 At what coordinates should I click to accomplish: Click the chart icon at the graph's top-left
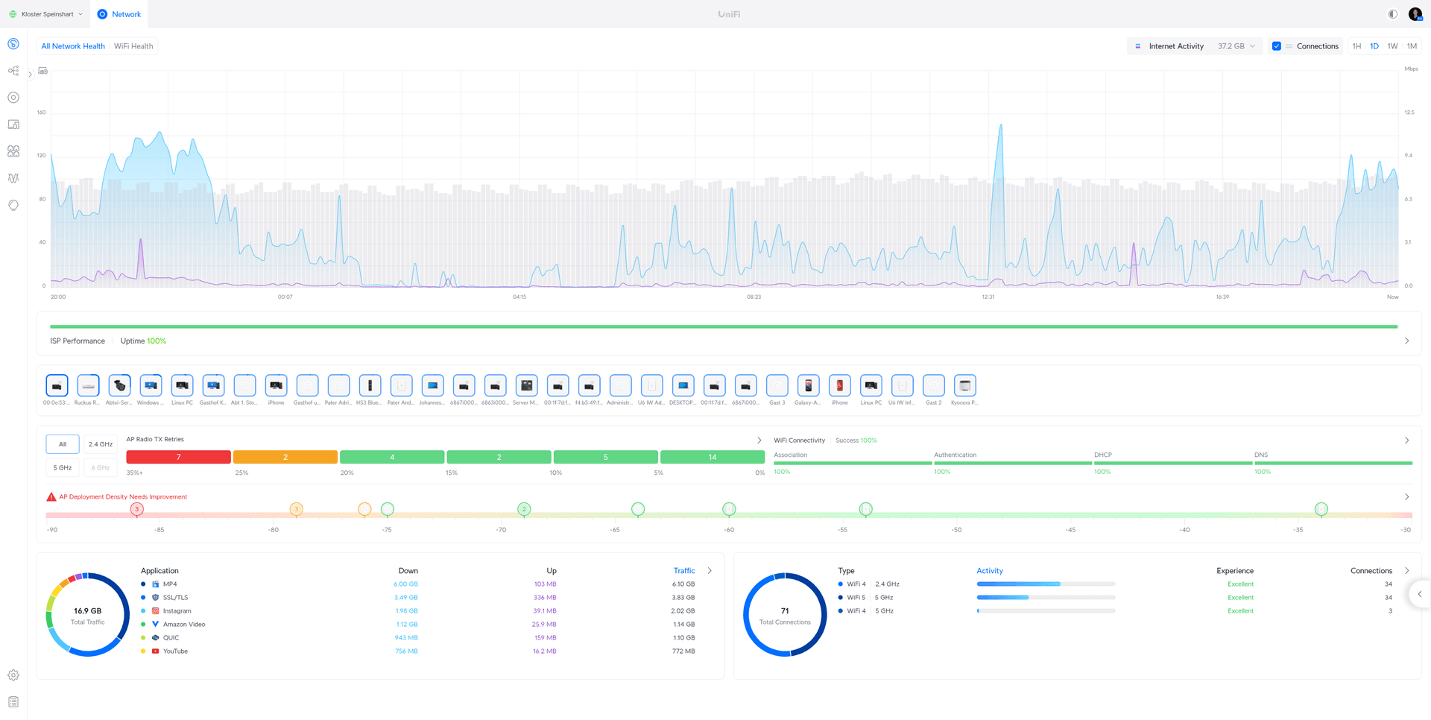[x=43, y=71]
